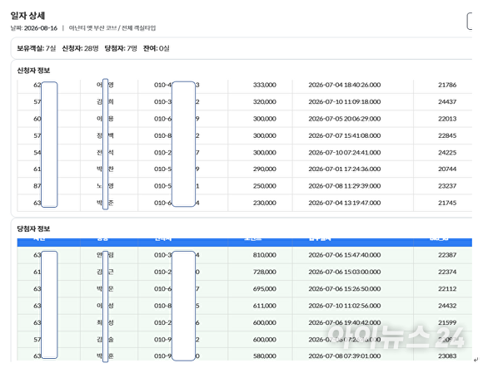Click the amount 290,000 cell
This screenshot has height=368, width=483.
(x=264, y=169)
